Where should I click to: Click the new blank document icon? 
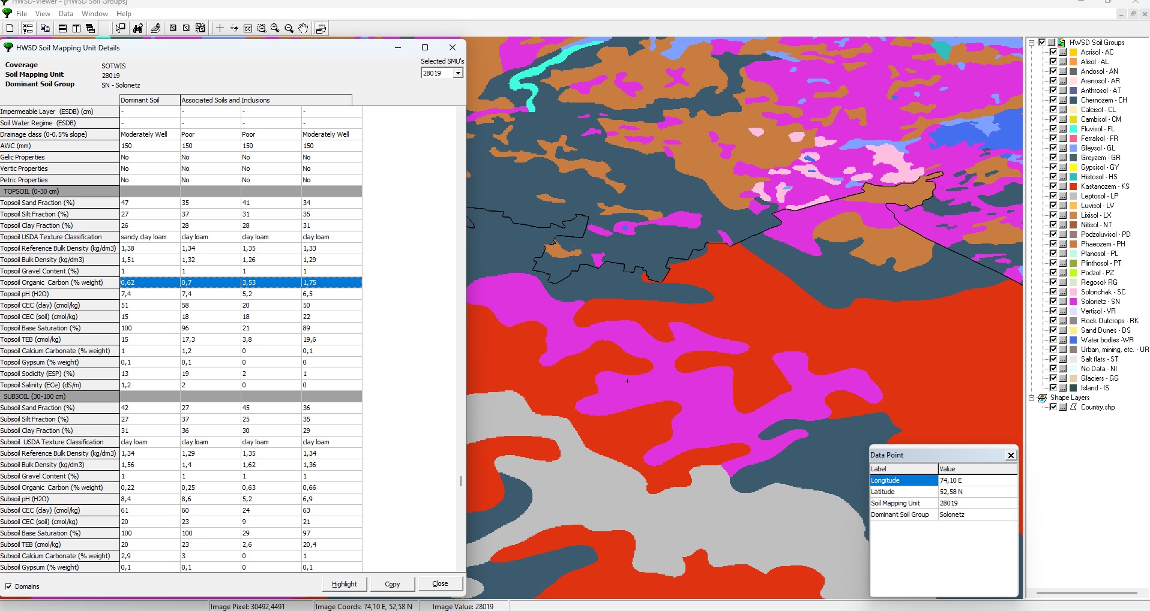coord(10,28)
